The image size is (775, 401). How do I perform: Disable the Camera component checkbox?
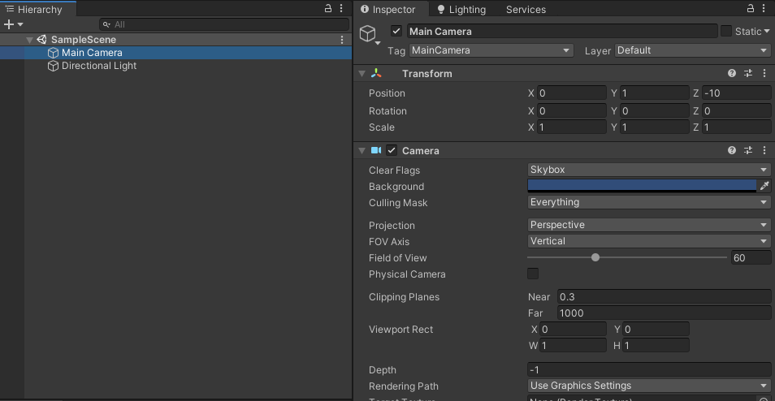point(392,150)
